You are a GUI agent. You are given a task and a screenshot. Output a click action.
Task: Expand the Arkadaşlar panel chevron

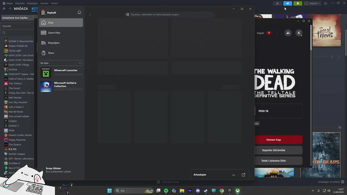[234, 175]
